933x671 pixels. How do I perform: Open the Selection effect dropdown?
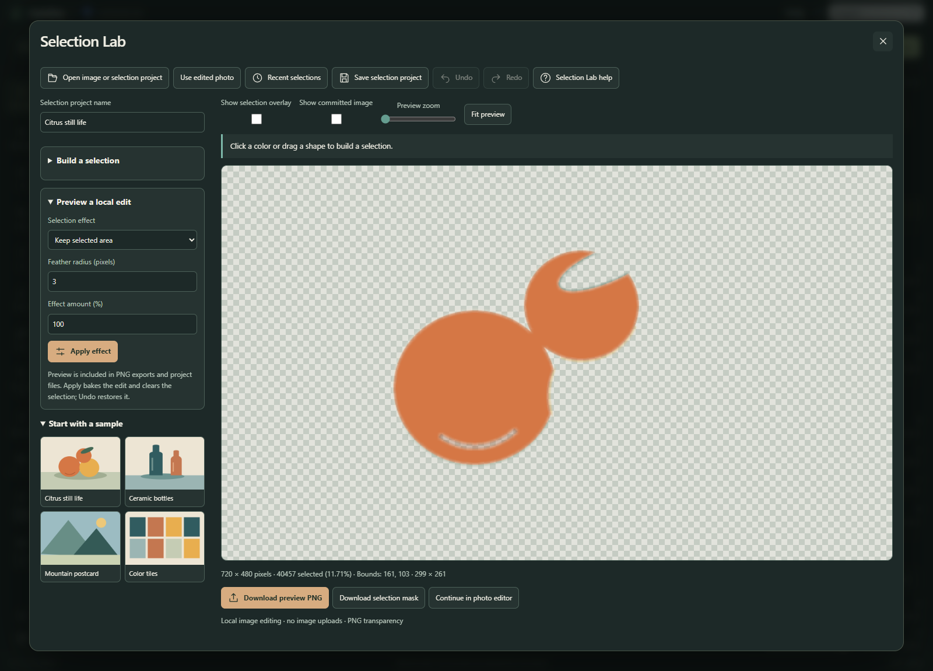122,240
